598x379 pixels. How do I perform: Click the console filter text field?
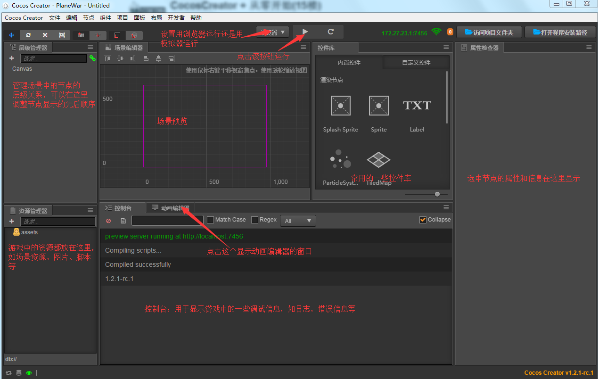[167, 220]
